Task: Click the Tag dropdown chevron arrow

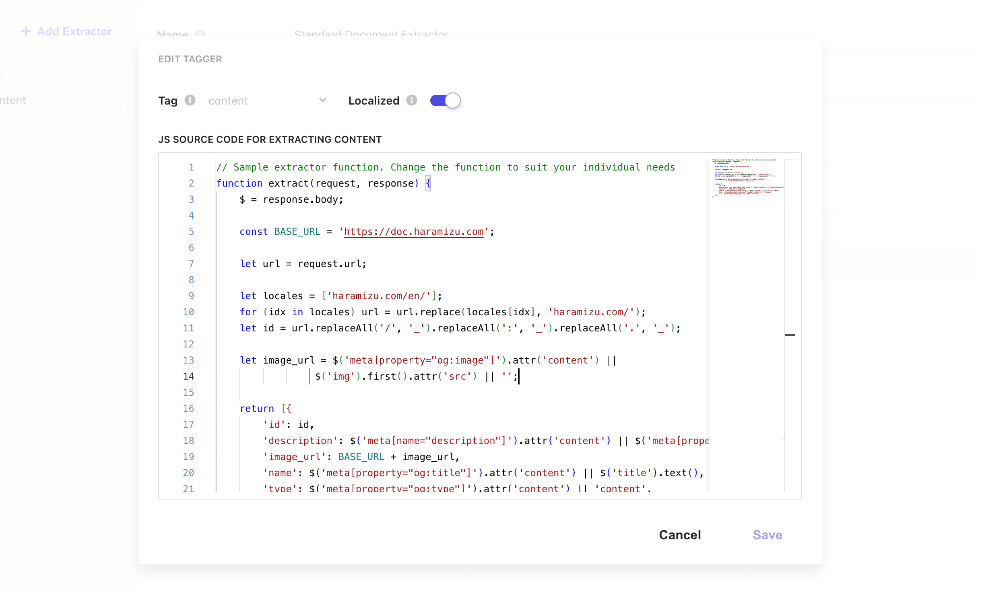Action: click(322, 100)
